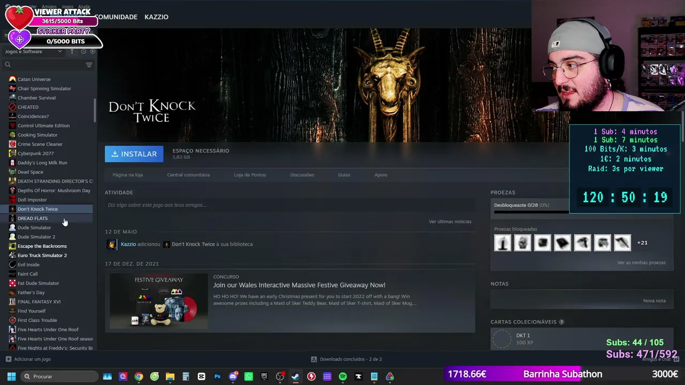The image size is (685, 385).
Task: Show ready-to-play games with play icon
Action: point(93,51)
